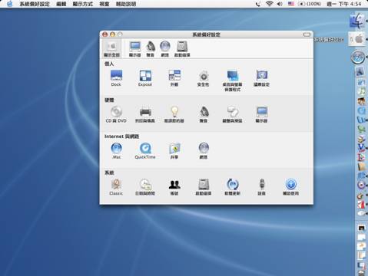
Task: Click the Startup Disk toolbar shortcut
Action: [x=182, y=49]
